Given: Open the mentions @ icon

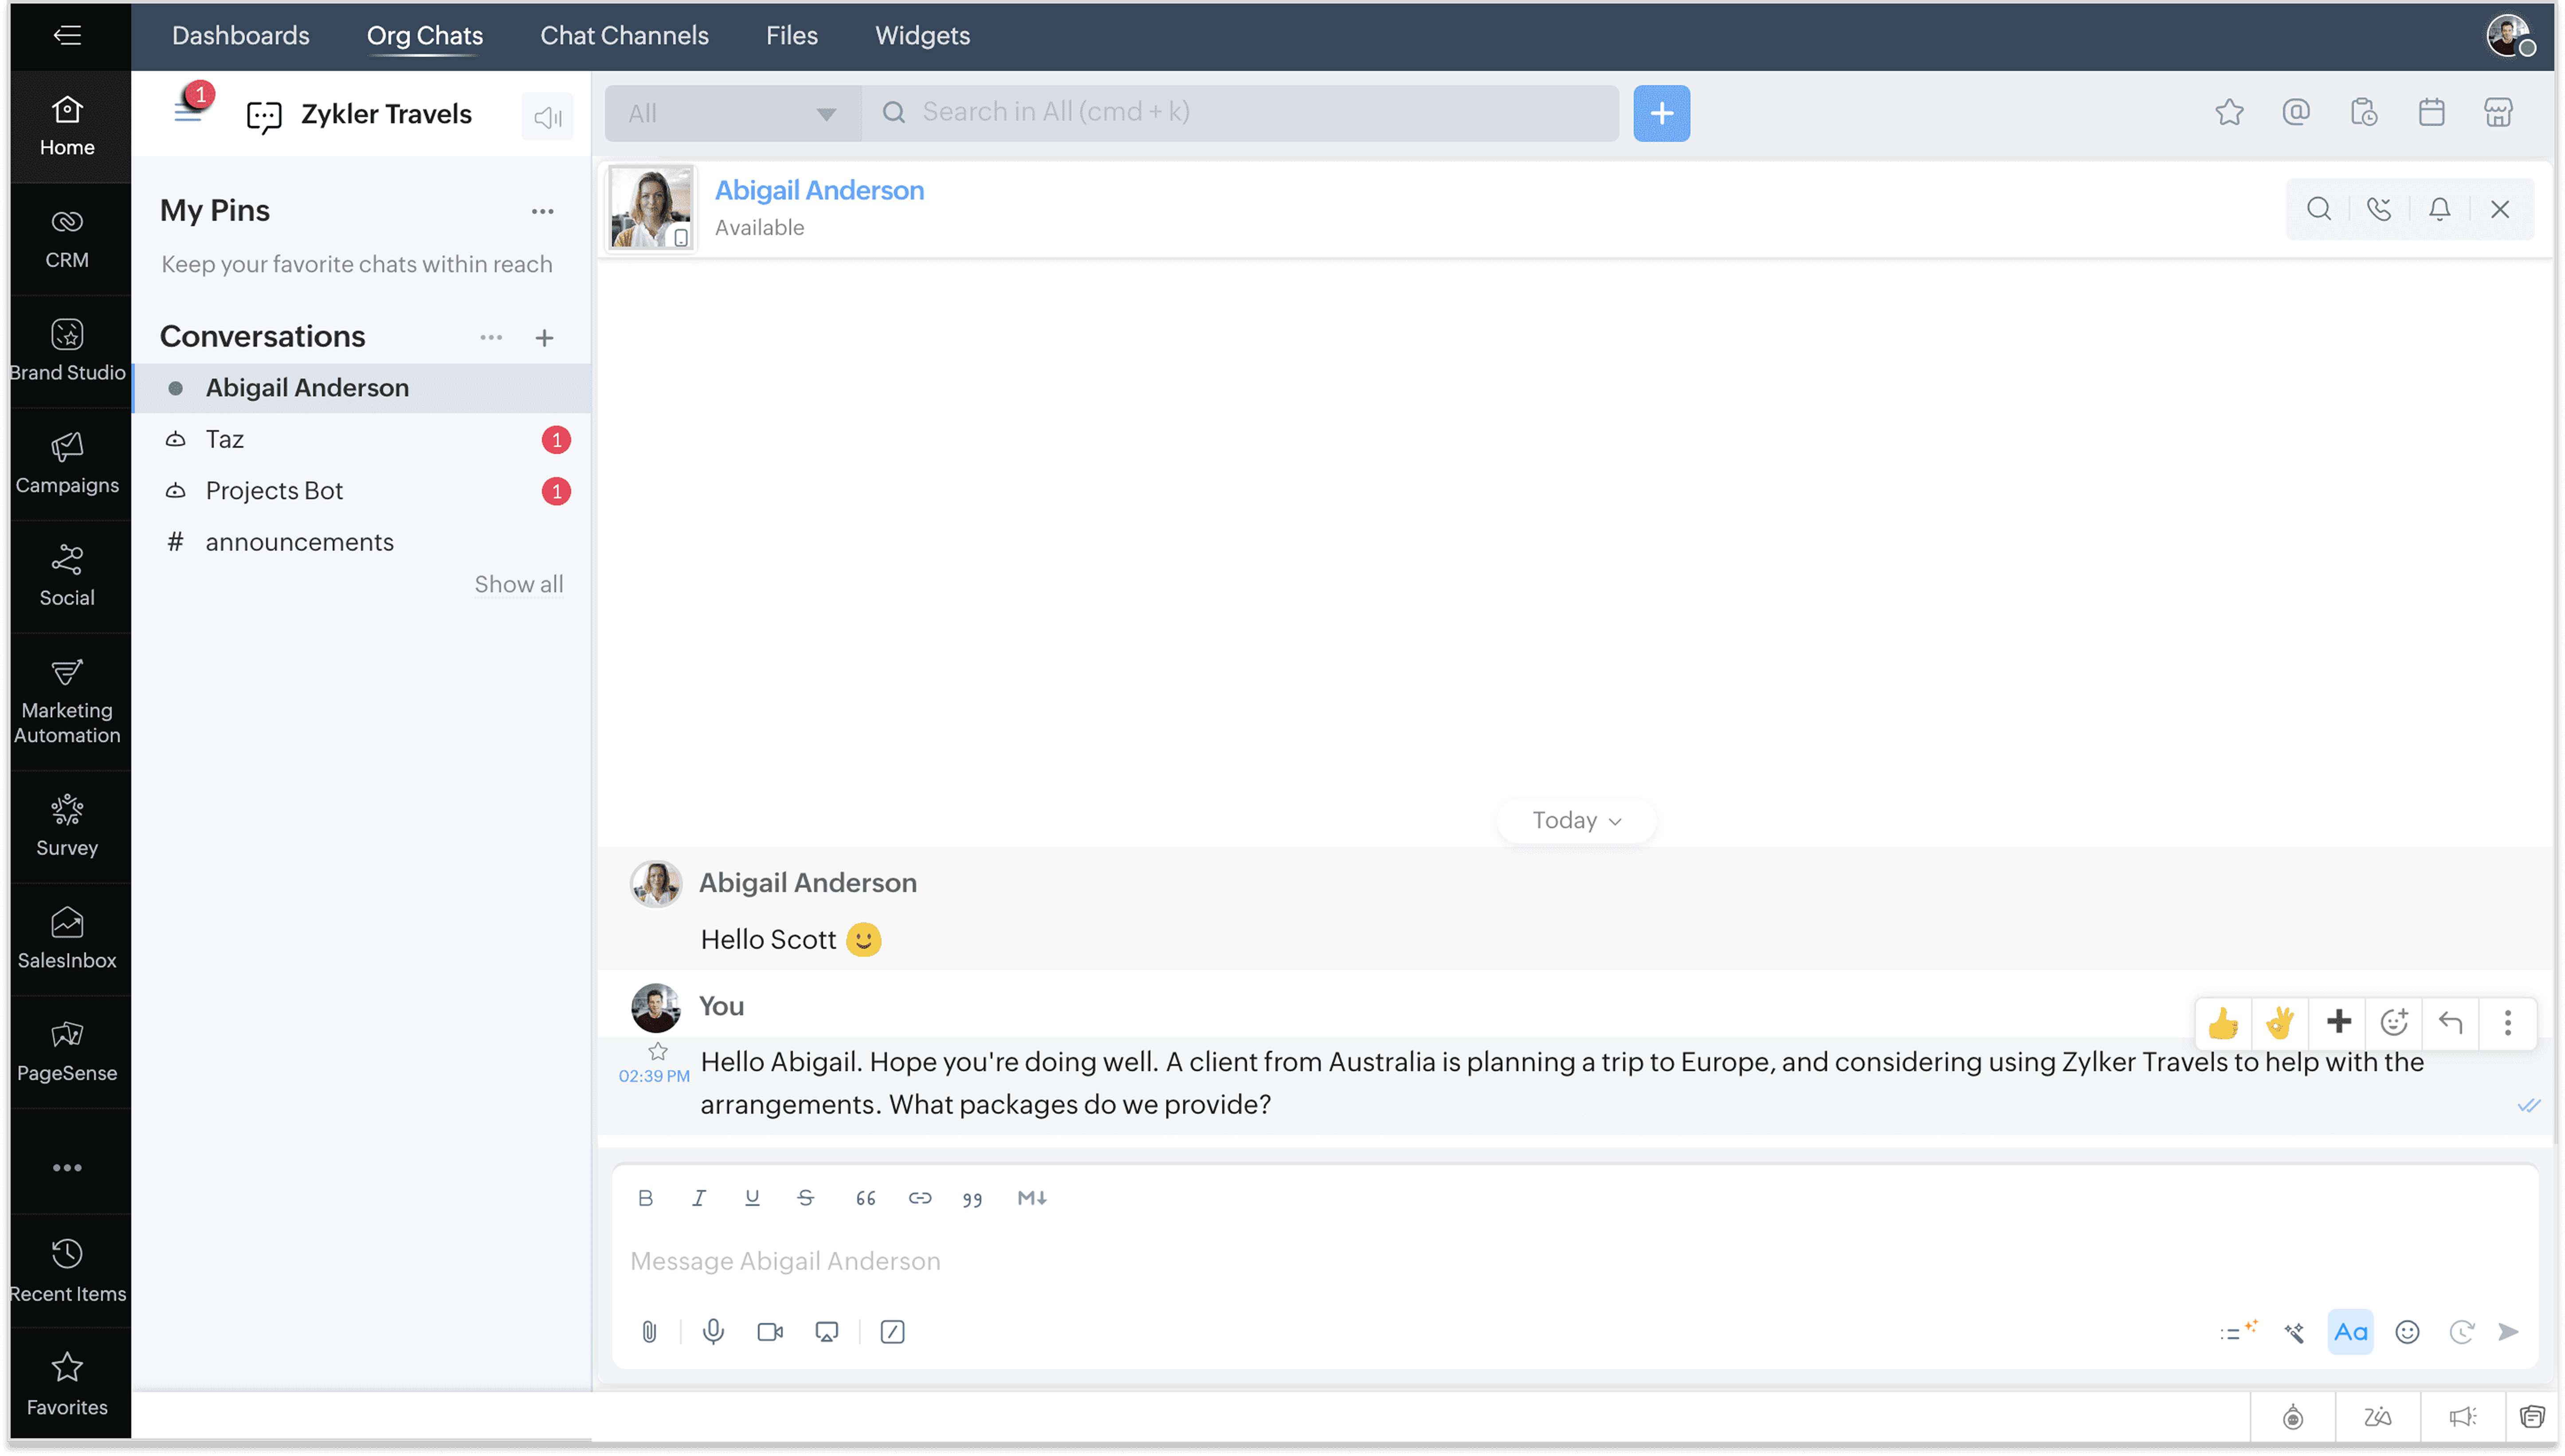Looking at the screenshot, I should (2296, 112).
